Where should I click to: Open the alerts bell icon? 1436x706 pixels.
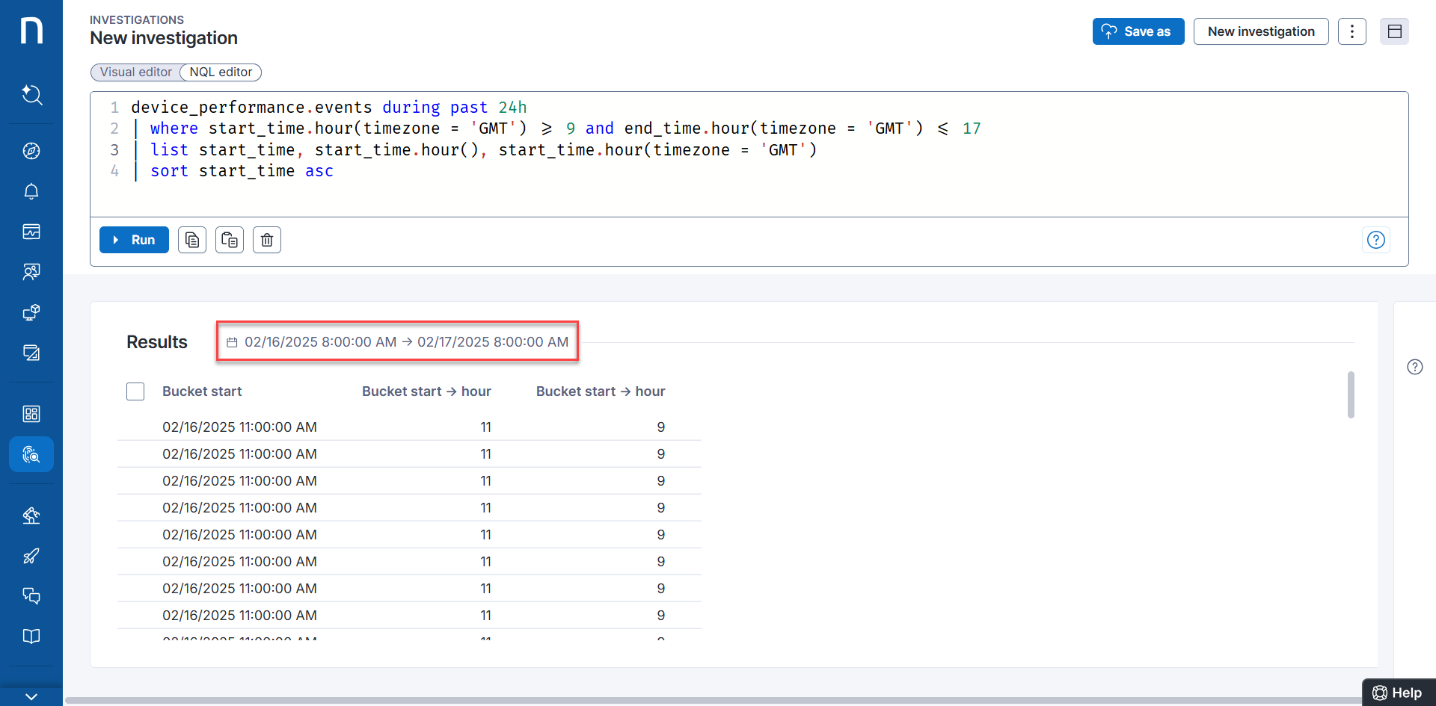31,191
